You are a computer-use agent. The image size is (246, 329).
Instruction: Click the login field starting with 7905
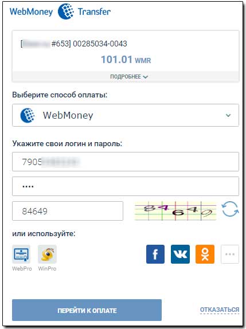126,162
